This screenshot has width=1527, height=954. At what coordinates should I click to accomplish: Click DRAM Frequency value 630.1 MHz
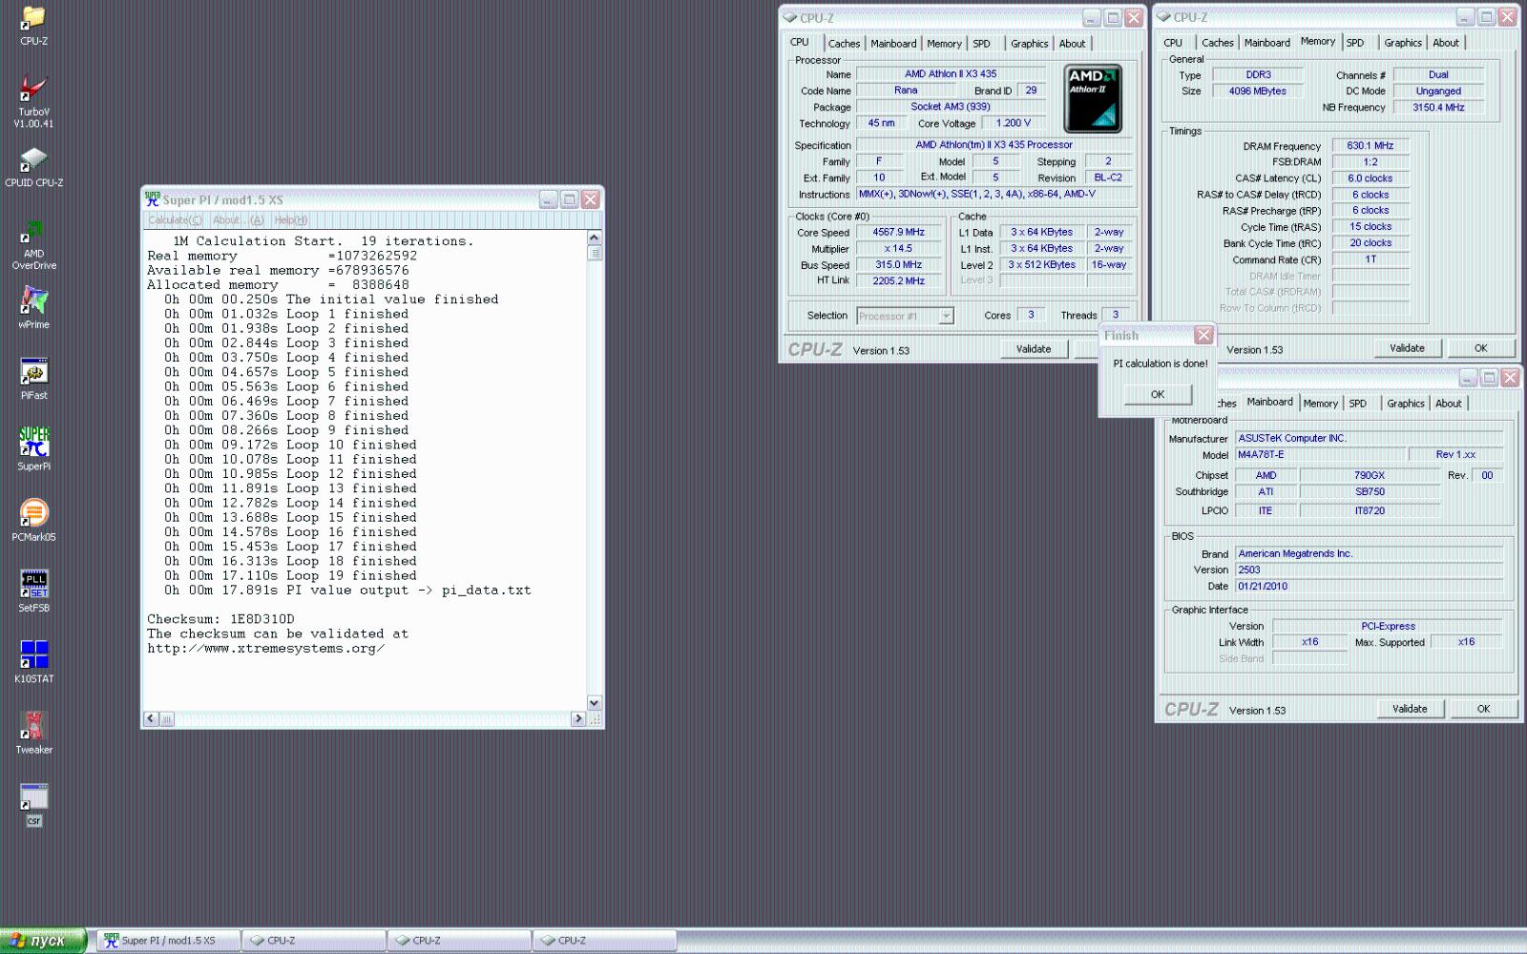coord(1370,146)
